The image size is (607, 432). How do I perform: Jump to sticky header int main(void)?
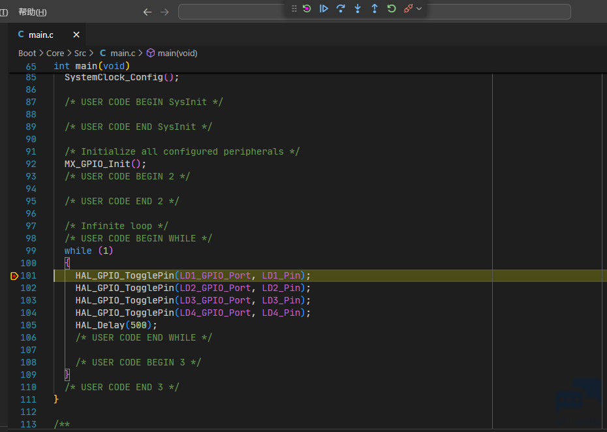point(92,66)
